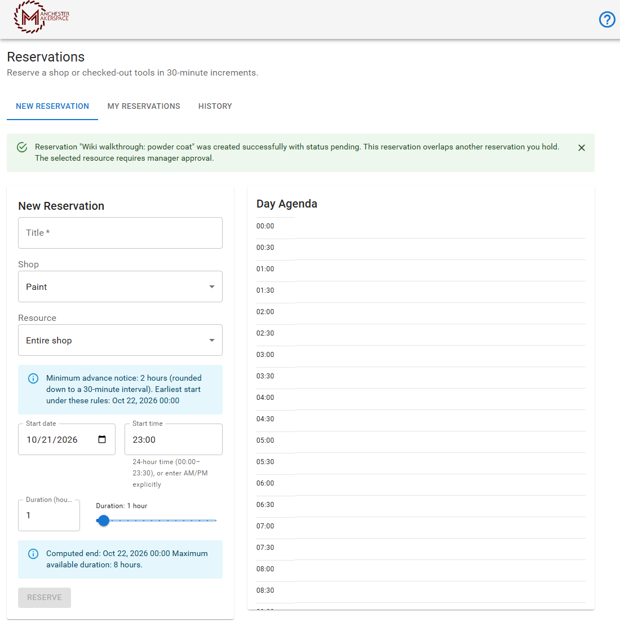Screen dimensions: 620x626
Task: Open the Start date calendar picker icon
Action: pyautogui.click(x=102, y=439)
